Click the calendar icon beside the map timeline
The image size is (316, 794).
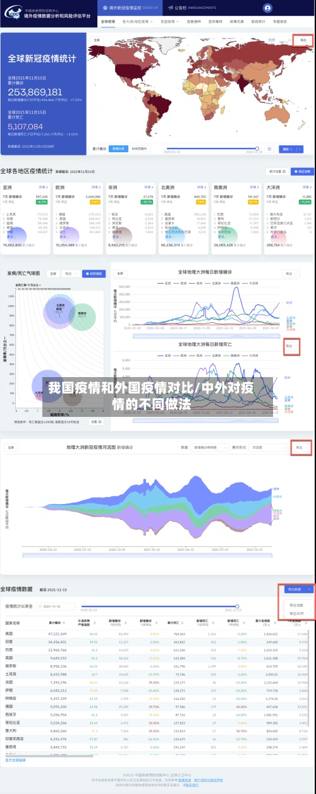270,149
